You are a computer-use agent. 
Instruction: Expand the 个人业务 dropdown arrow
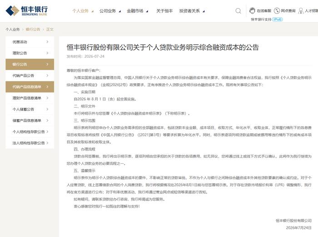[92, 11]
